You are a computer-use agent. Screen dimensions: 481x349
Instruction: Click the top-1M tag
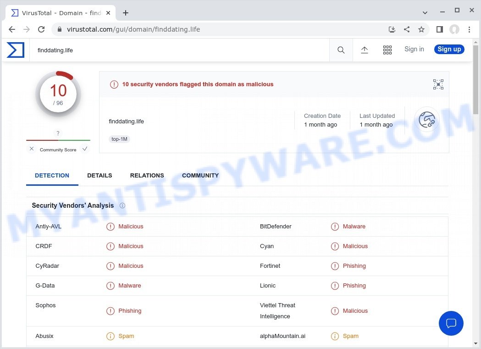(119, 139)
